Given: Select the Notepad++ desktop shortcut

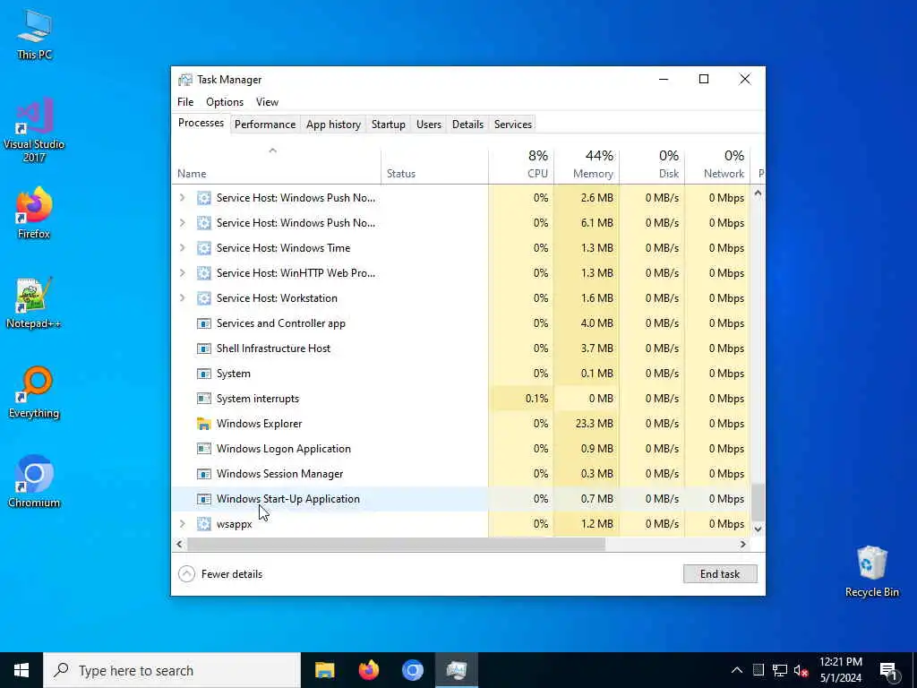Looking at the screenshot, I should pos(34,303).
